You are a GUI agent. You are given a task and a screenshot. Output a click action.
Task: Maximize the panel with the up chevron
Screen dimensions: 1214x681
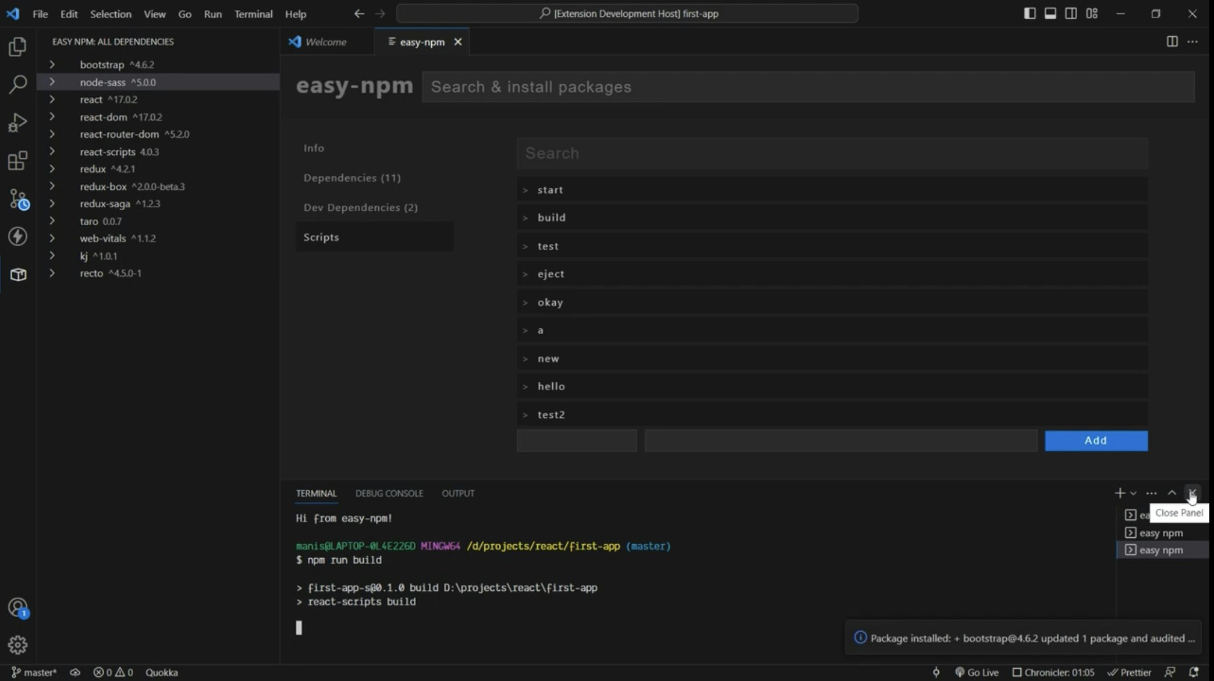click(x=1172, y=493)
